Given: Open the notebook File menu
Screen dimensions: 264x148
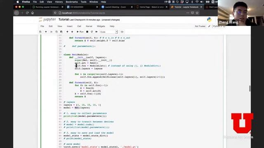Looking at the screenshot, I should 42,26.
